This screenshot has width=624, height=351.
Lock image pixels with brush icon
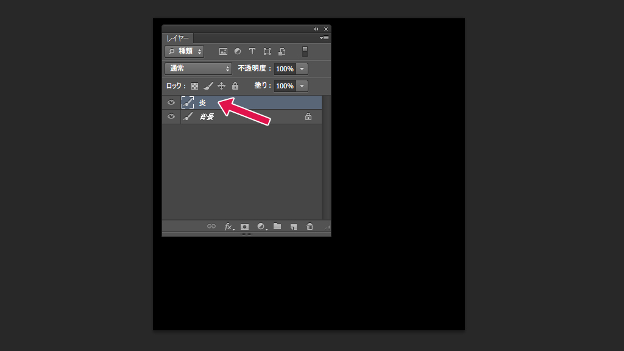(x=208, y=85)
